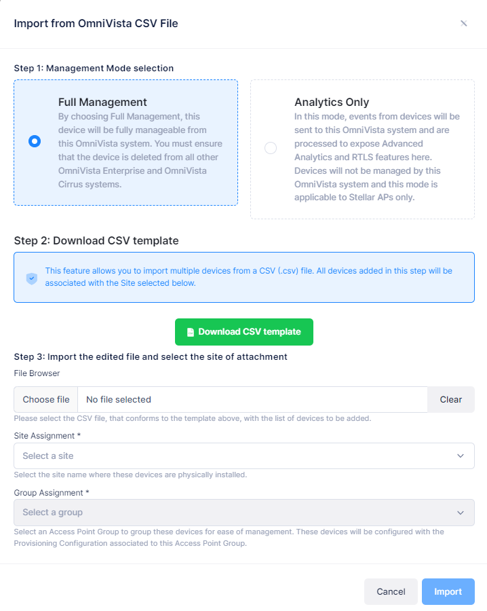This screenshot has width=487, height=611.
Task: Cancel the import dialog
Action: (x=391, y=591)
